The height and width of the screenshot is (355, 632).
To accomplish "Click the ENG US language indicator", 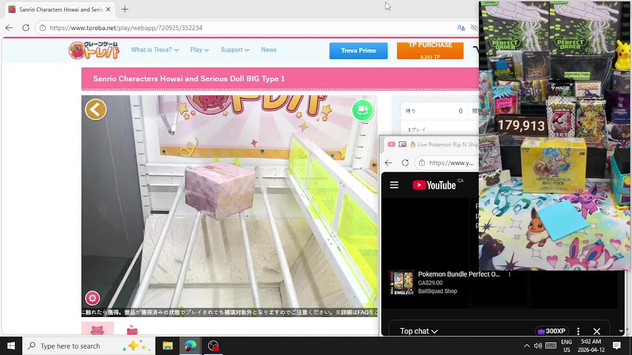I will point(566,346).
